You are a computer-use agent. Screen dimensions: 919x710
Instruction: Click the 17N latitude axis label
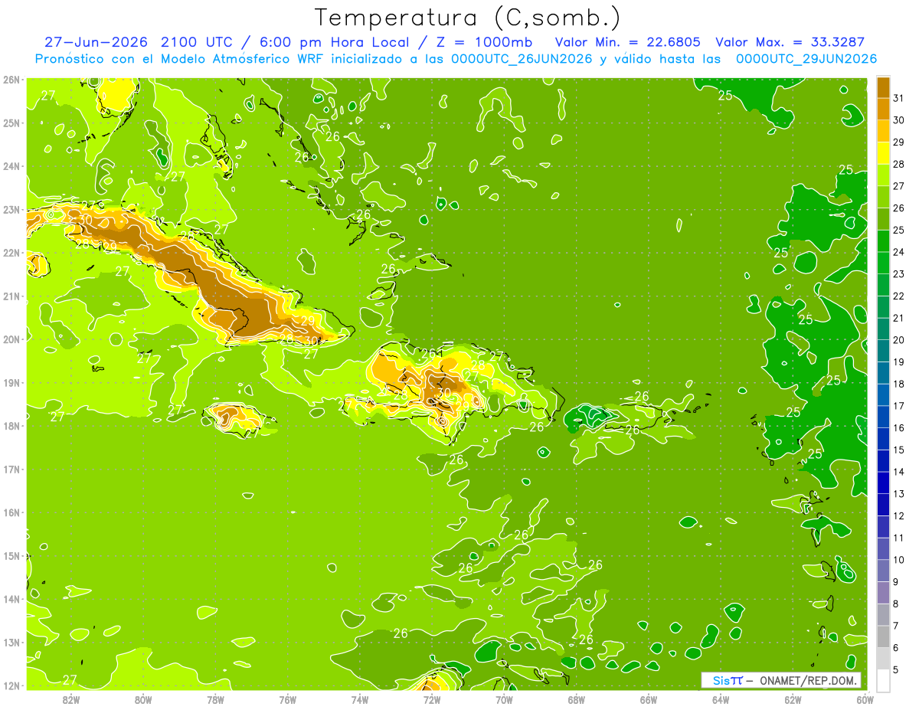coord(11,469)
